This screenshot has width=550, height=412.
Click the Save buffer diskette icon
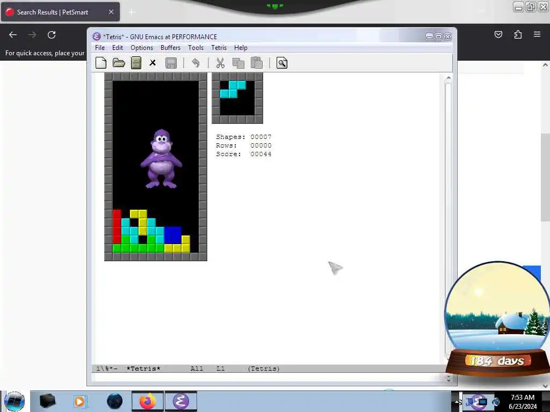(x=171, y=63)
